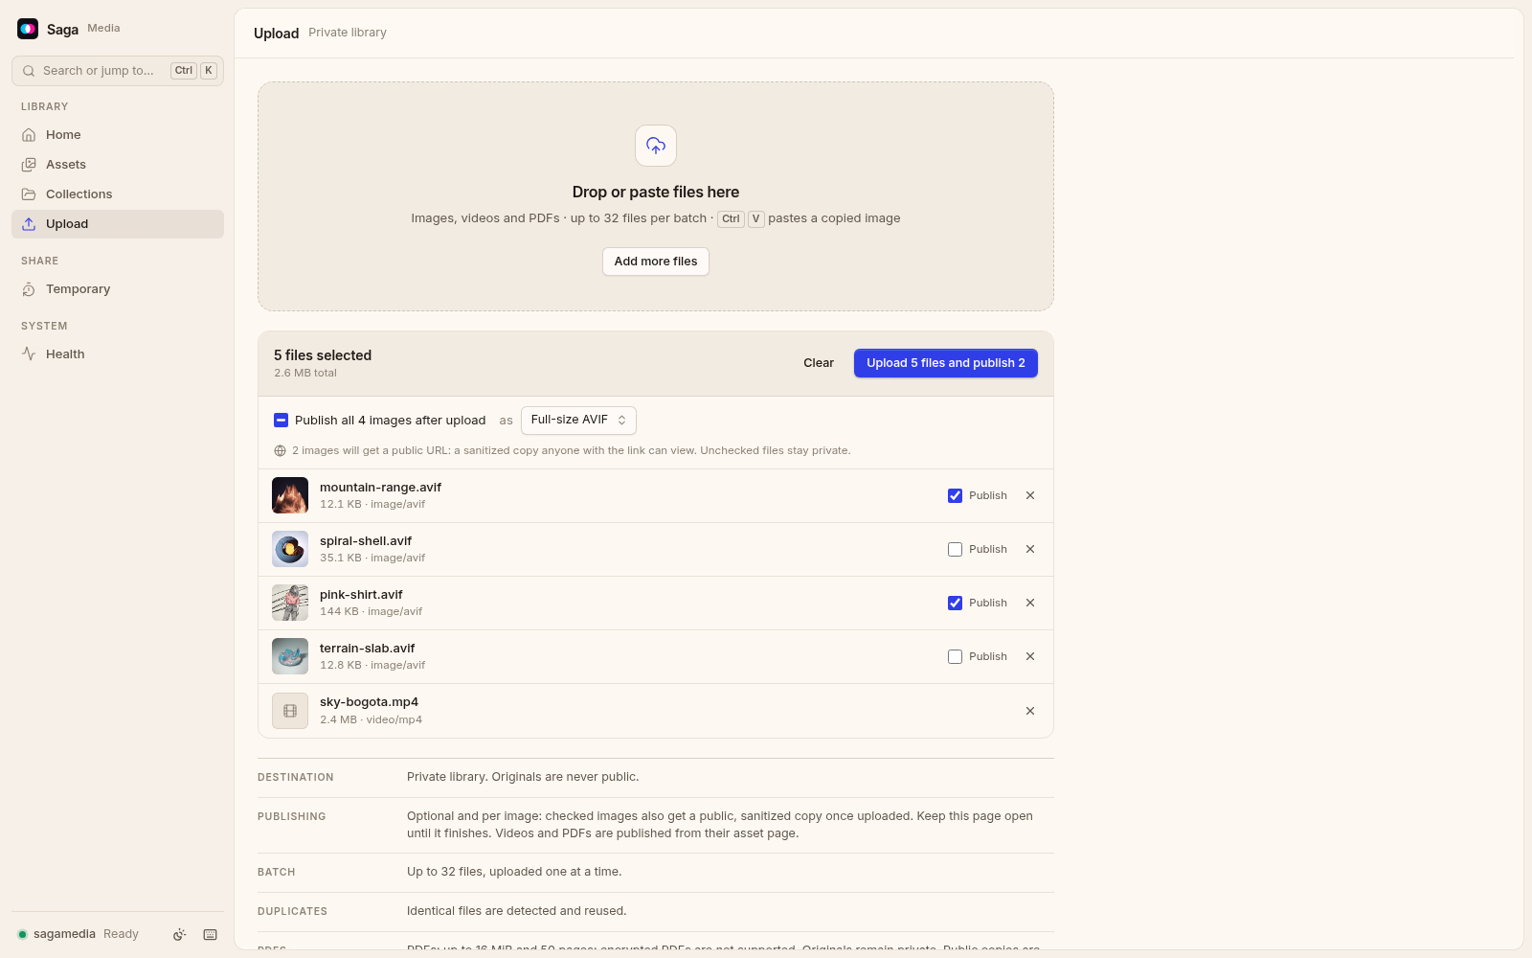Clear the selected files
This screenshot has height=958, width=1532.
coord(819,363)
